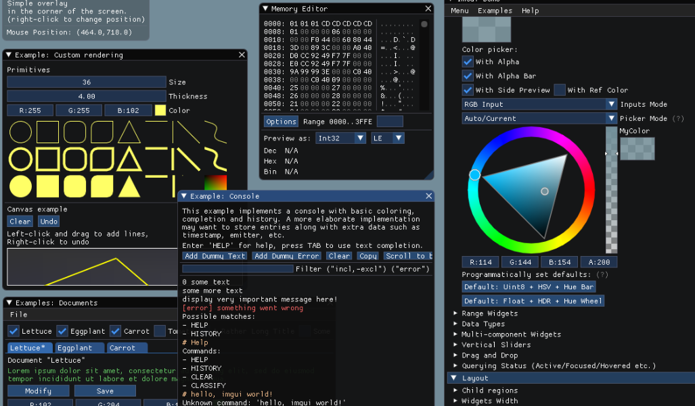Viewport: 695px width, 406px height.
Task: Click the Undo canvas button
Action: pyautogui.click(x=49, y=221)
